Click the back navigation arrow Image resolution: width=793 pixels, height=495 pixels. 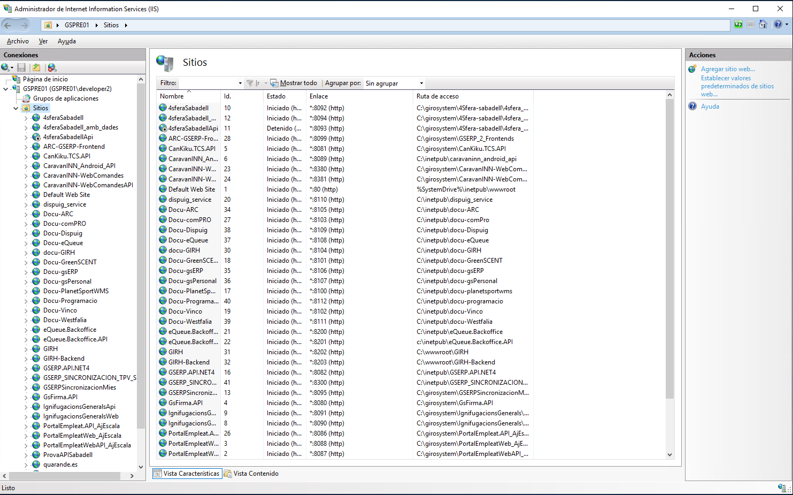click(8, 25)
